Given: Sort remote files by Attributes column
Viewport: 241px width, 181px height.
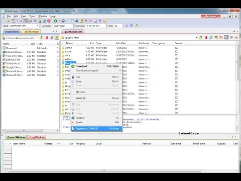Looking at the screenshot, I should 144,43.
